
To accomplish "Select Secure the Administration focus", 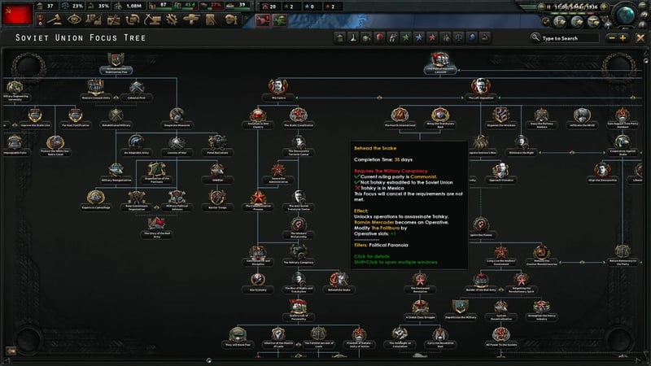I will point(278,173).
